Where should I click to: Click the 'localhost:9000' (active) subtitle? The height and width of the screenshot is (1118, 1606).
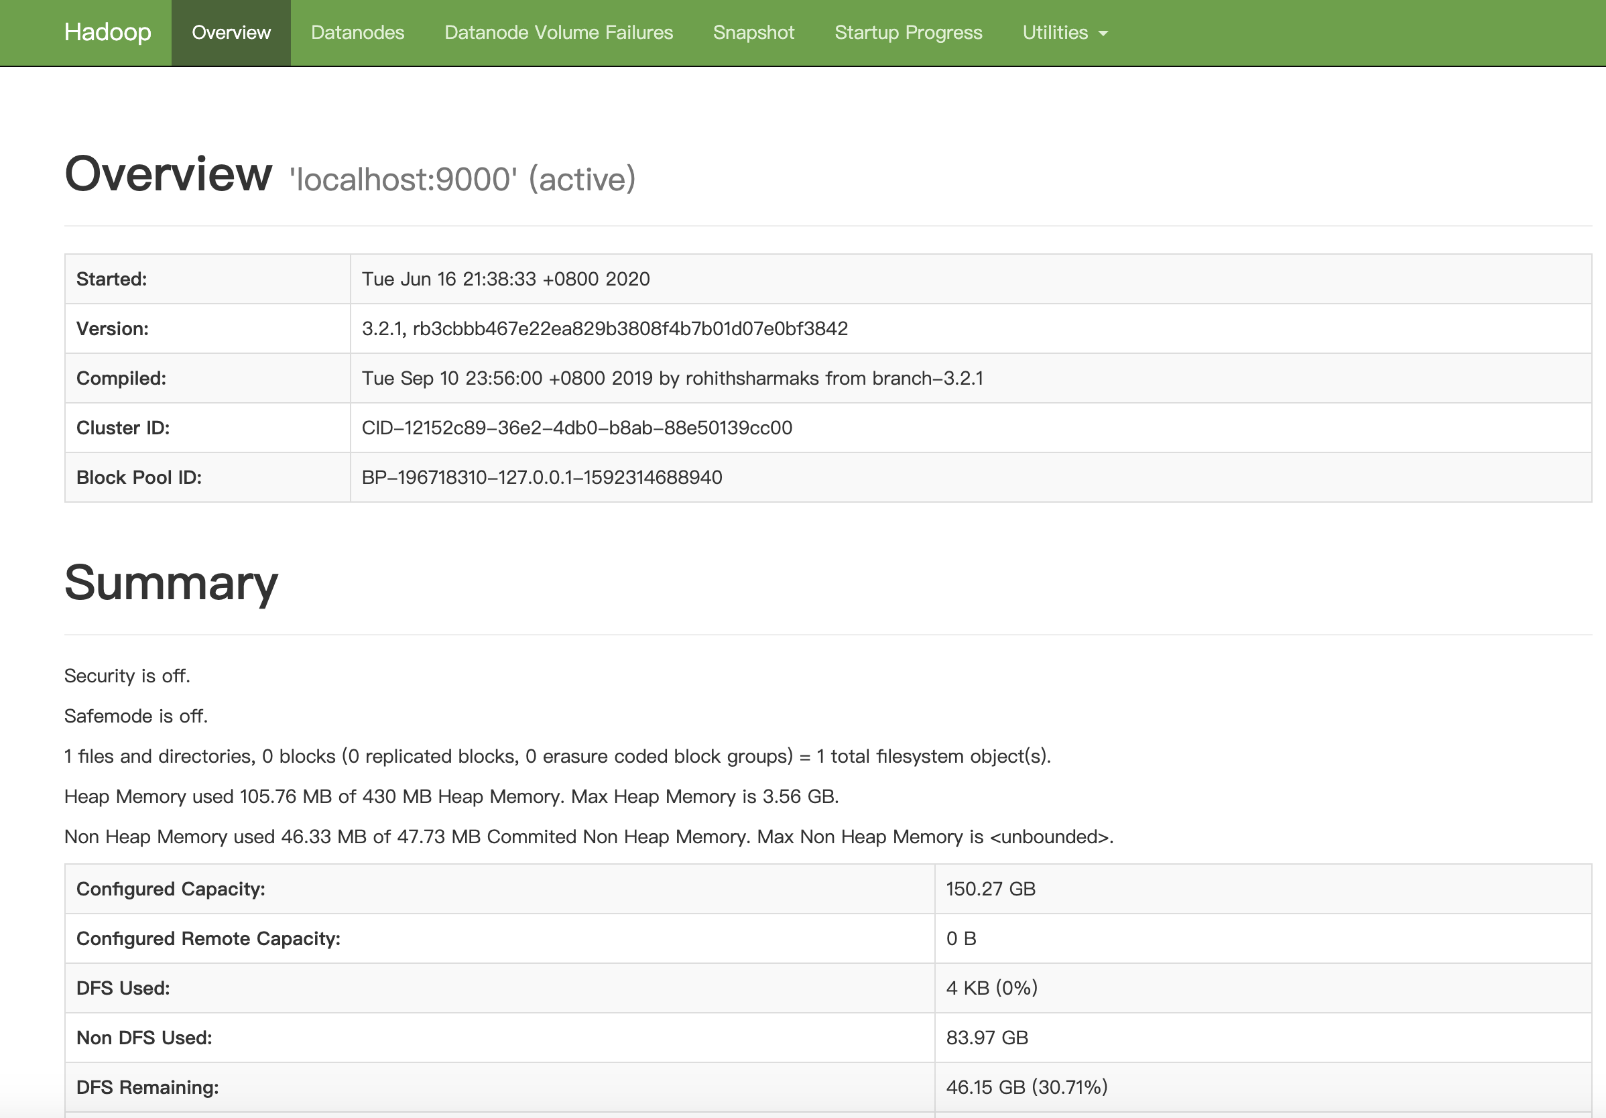pyautogui.click(x=462, y=179)
